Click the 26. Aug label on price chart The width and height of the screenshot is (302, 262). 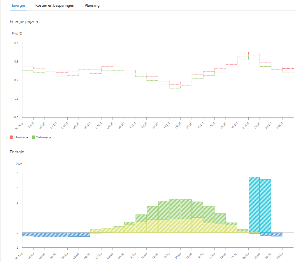click(19, 126)
